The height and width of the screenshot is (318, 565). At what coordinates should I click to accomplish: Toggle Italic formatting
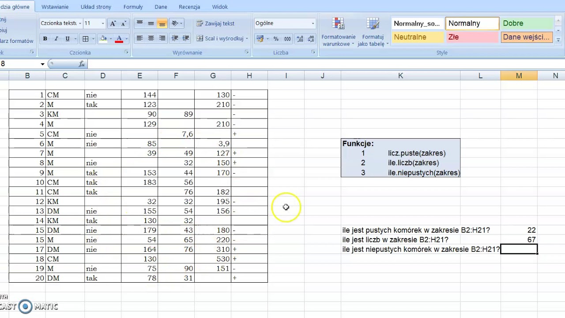(56, 39)
